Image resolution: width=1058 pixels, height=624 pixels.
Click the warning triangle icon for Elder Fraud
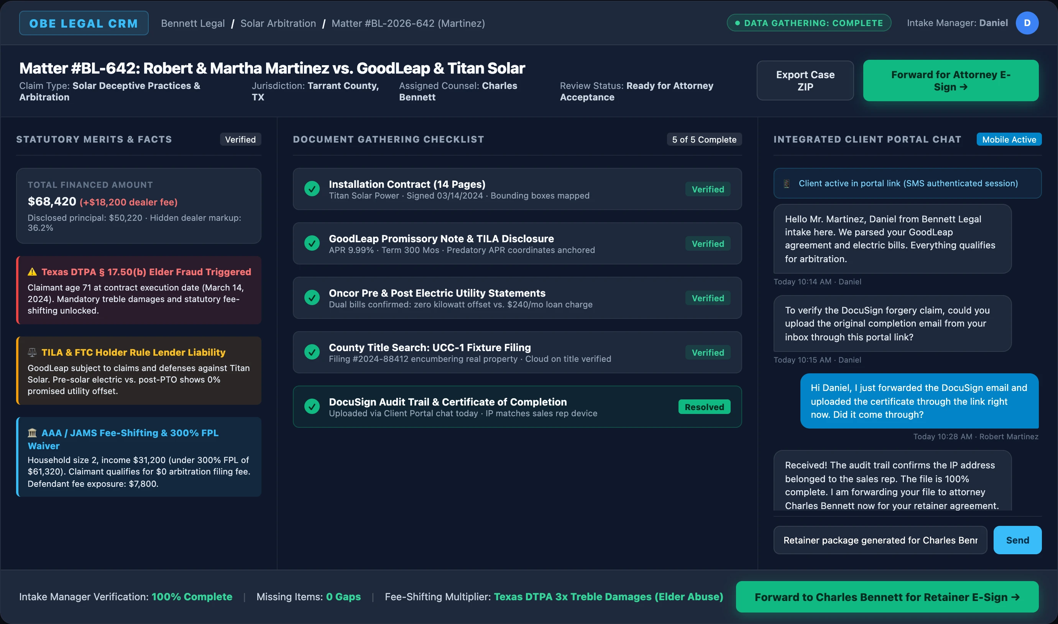point(32,272)
